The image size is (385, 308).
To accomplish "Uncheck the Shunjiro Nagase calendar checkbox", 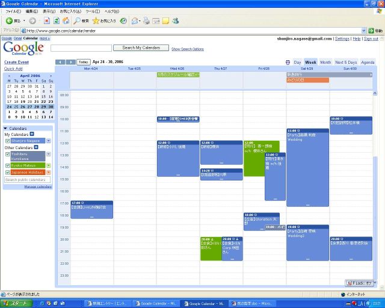I will [x=7, y=141].
